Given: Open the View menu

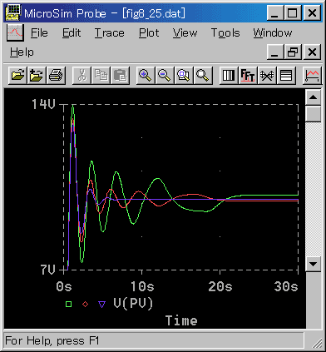Looking at the screenshot, I should click(x=185, y=33).
